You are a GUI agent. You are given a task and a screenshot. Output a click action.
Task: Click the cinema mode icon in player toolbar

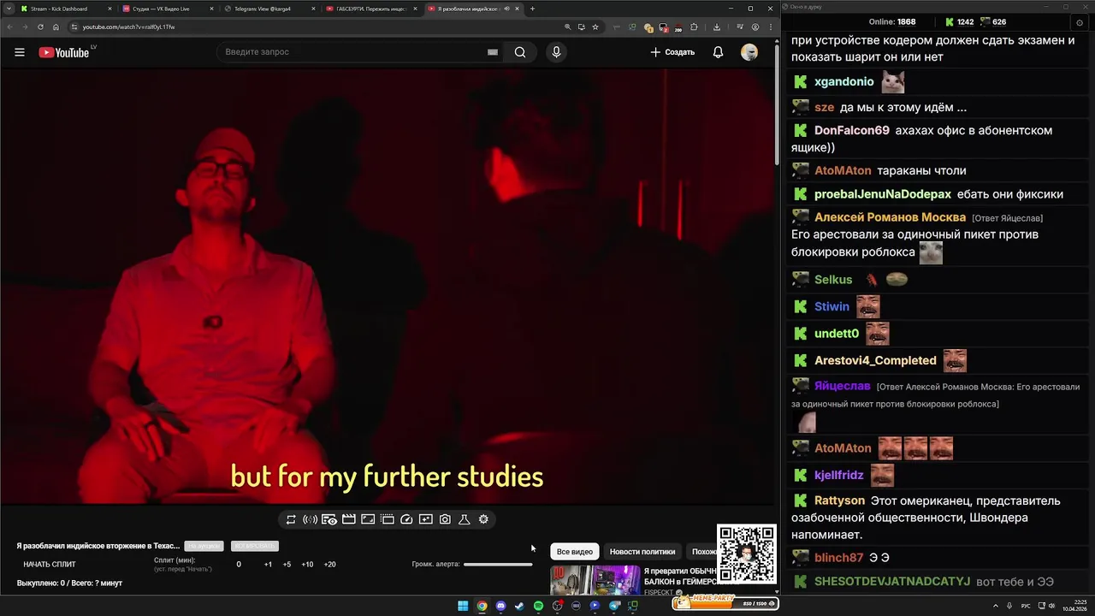(x=368, y=519)
